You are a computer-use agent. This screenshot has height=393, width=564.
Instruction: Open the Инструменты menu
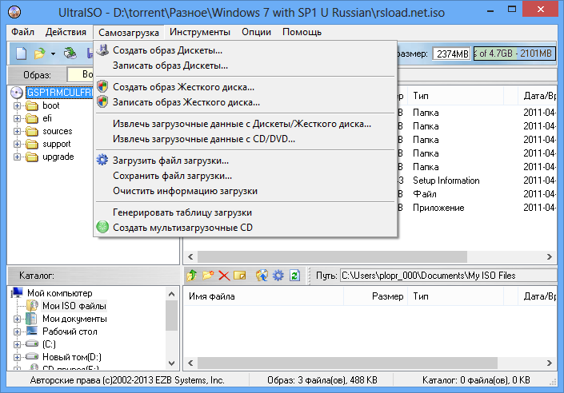coord(200,32)
